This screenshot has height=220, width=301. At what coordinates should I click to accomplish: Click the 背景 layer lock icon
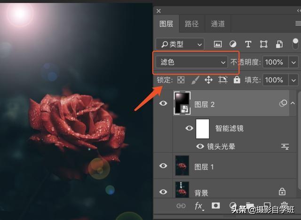tap(282, 192)
